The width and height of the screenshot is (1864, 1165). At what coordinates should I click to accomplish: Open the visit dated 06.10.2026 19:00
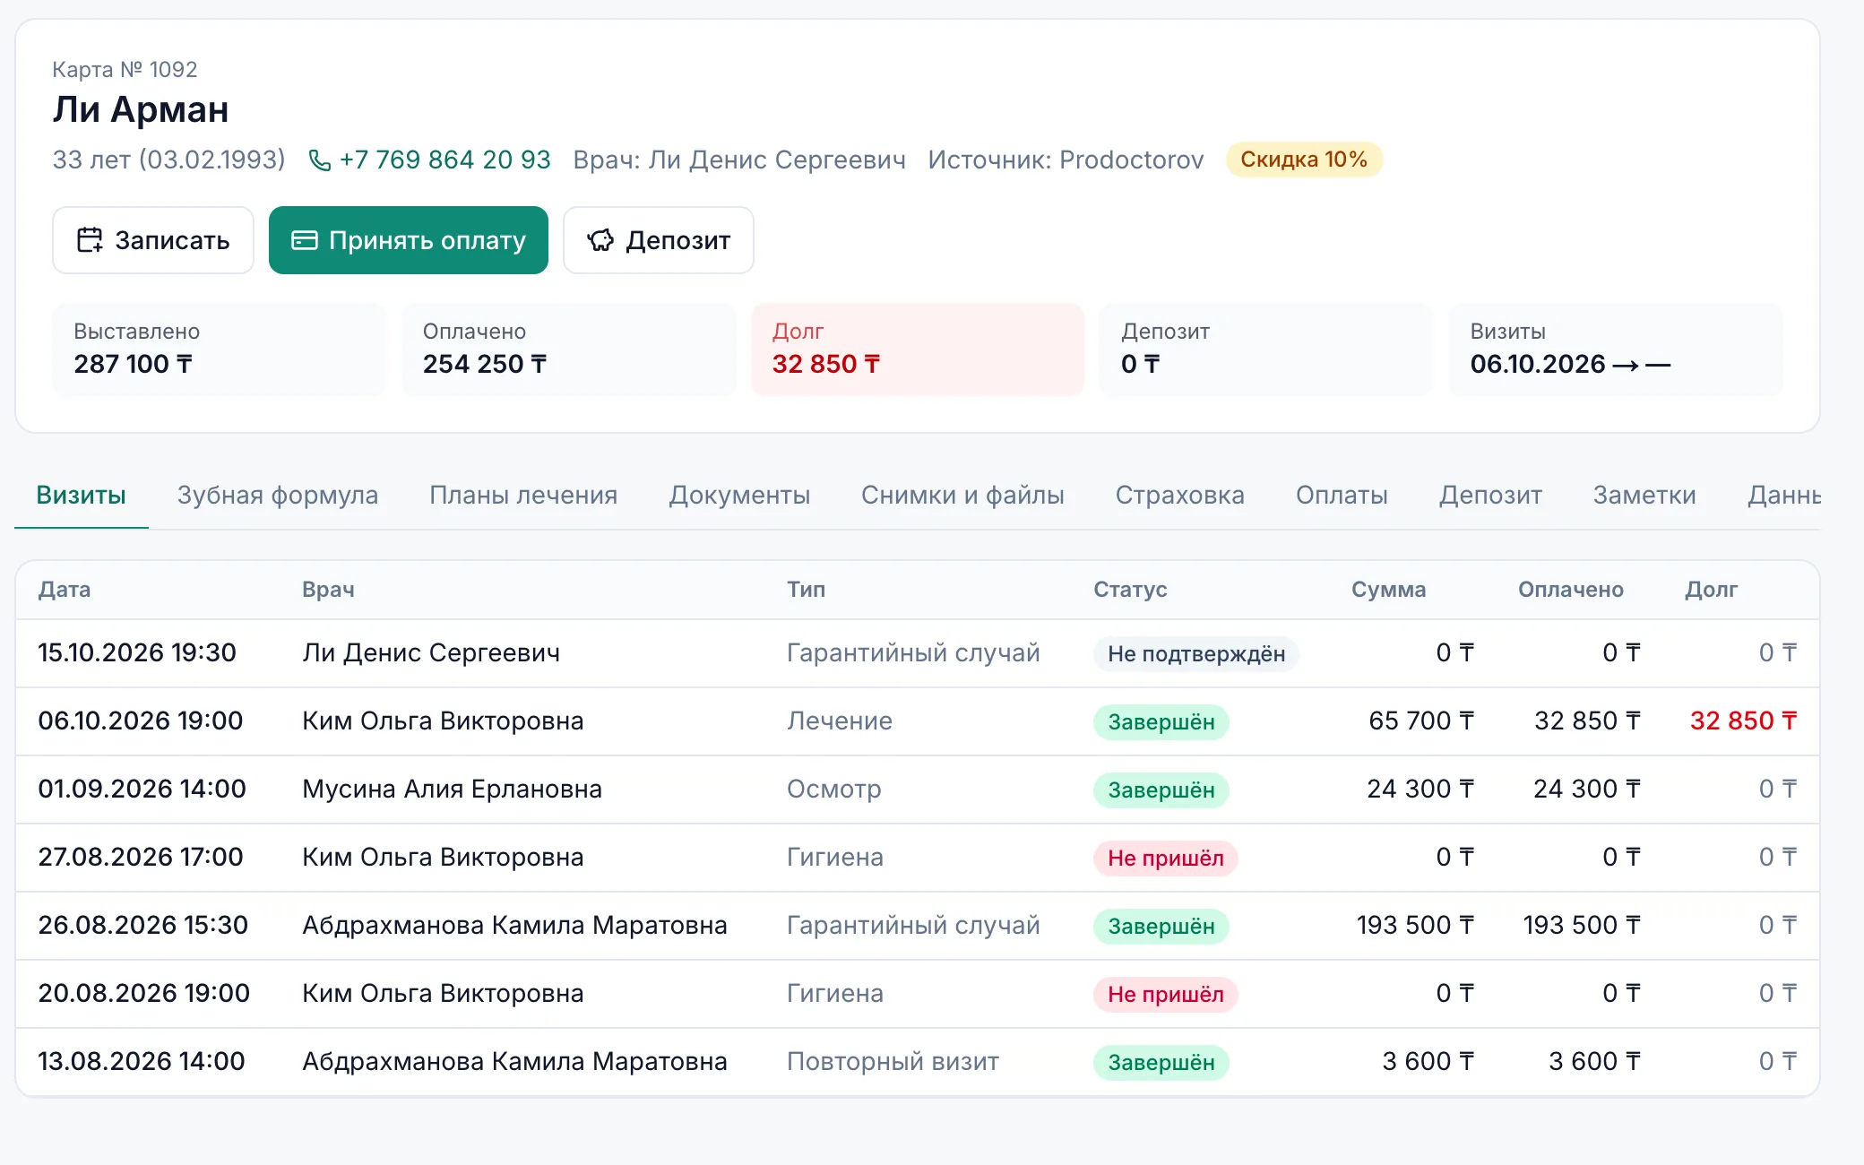(x=918, y=721)
